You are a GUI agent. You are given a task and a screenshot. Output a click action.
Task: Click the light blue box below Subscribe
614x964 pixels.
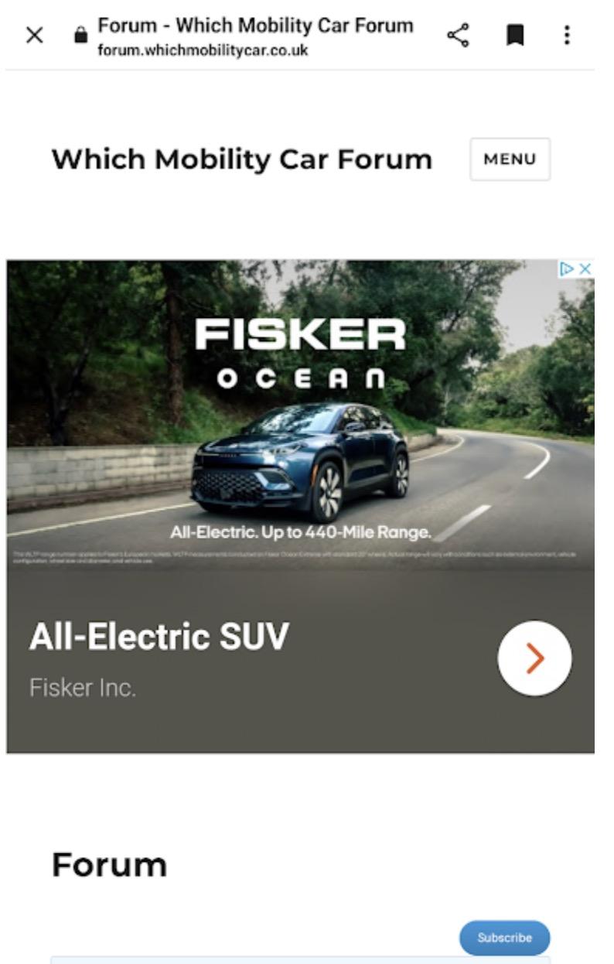click(301, 960)
